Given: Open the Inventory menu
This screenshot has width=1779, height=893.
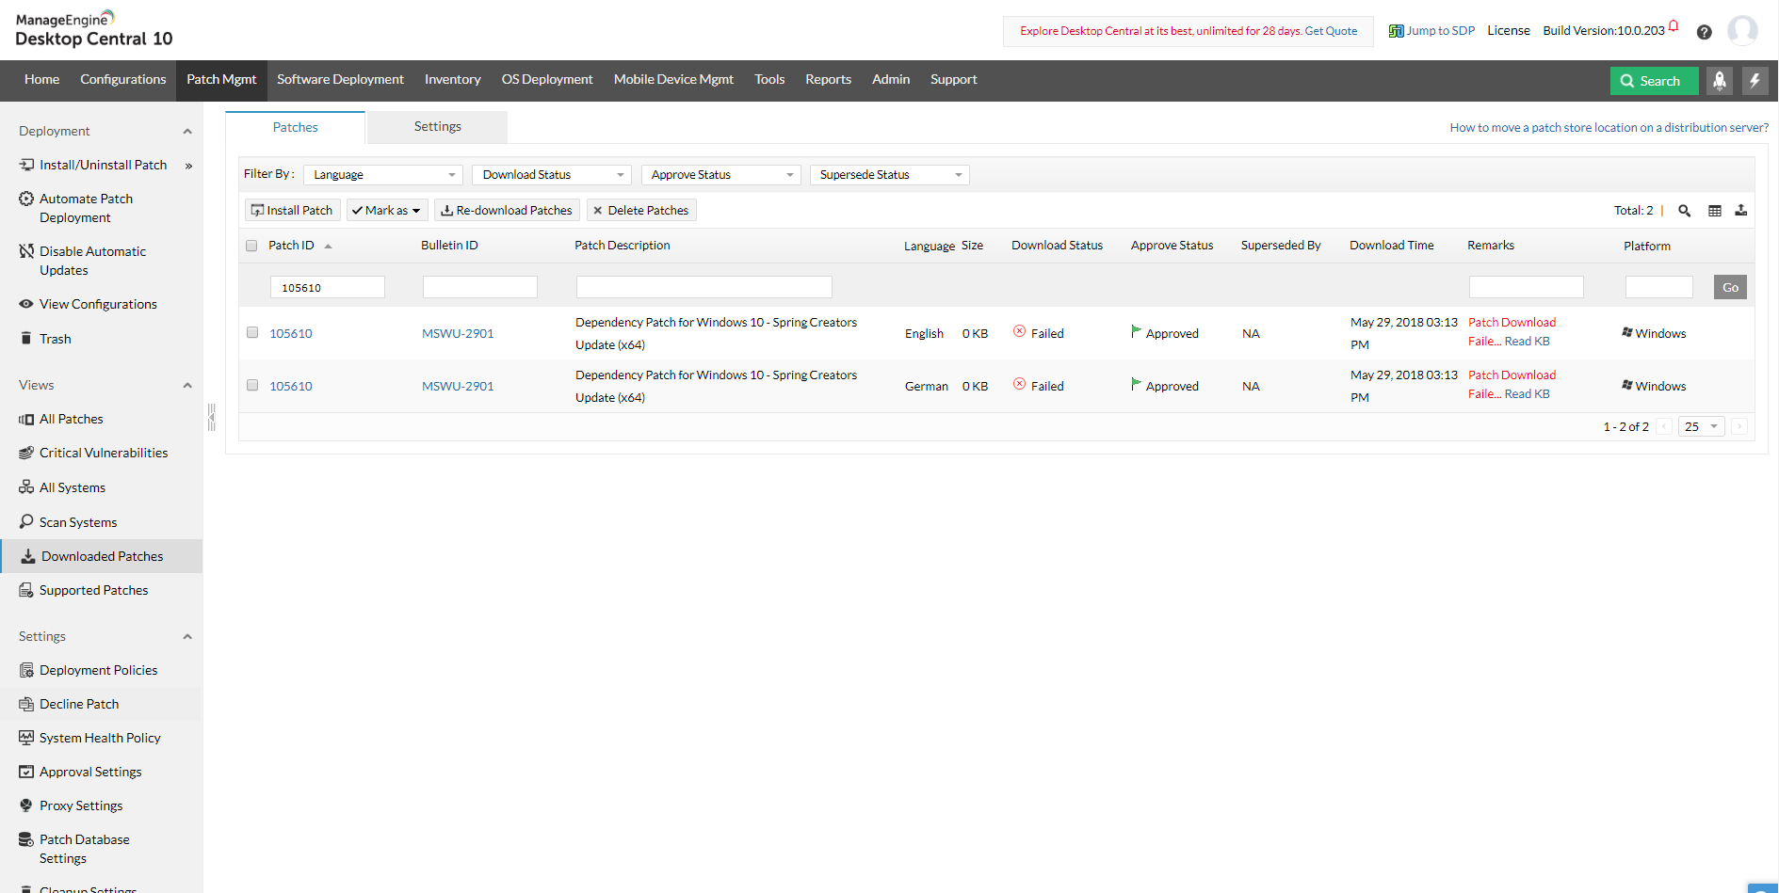Looking at the screenshot, I should pyautogui.click(x=452, y=80).
